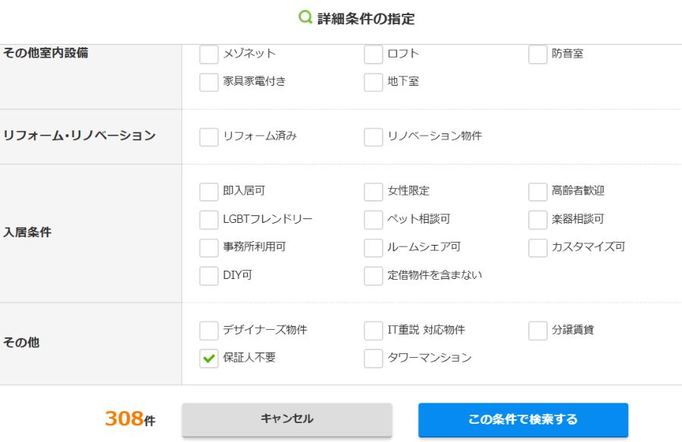The image size is (682, 442).
Task: Tick the ロフト option
Action: coord(374,55)
